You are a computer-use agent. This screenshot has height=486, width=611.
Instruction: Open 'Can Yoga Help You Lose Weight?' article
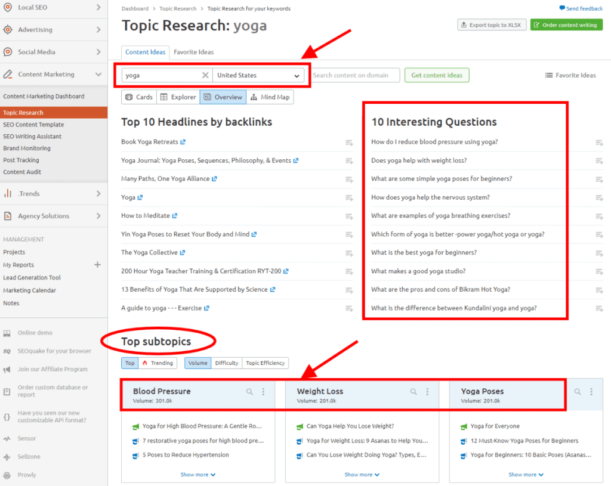(x=350, y=426)
